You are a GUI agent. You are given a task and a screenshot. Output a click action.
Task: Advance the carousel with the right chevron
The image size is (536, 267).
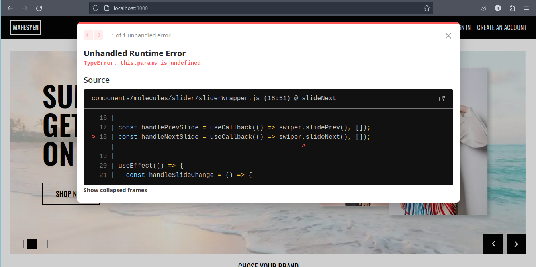coord(516,244)
